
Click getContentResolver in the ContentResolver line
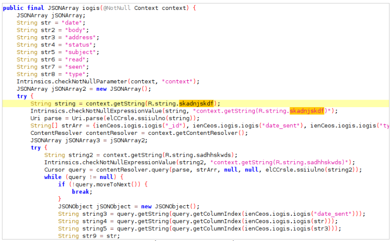207,133
